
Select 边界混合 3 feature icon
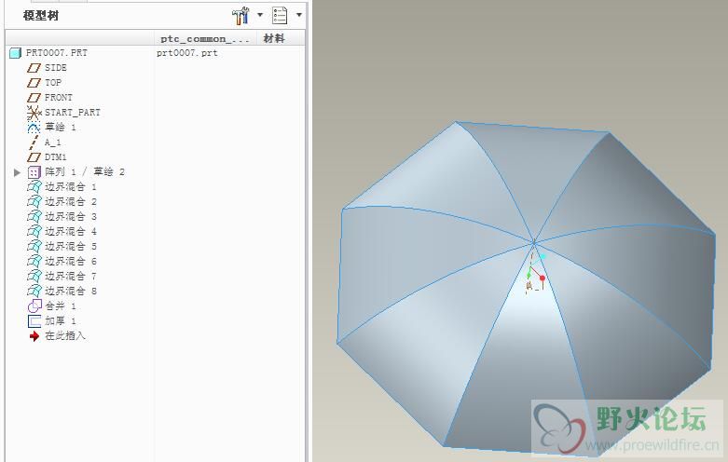tap(34, 217)
